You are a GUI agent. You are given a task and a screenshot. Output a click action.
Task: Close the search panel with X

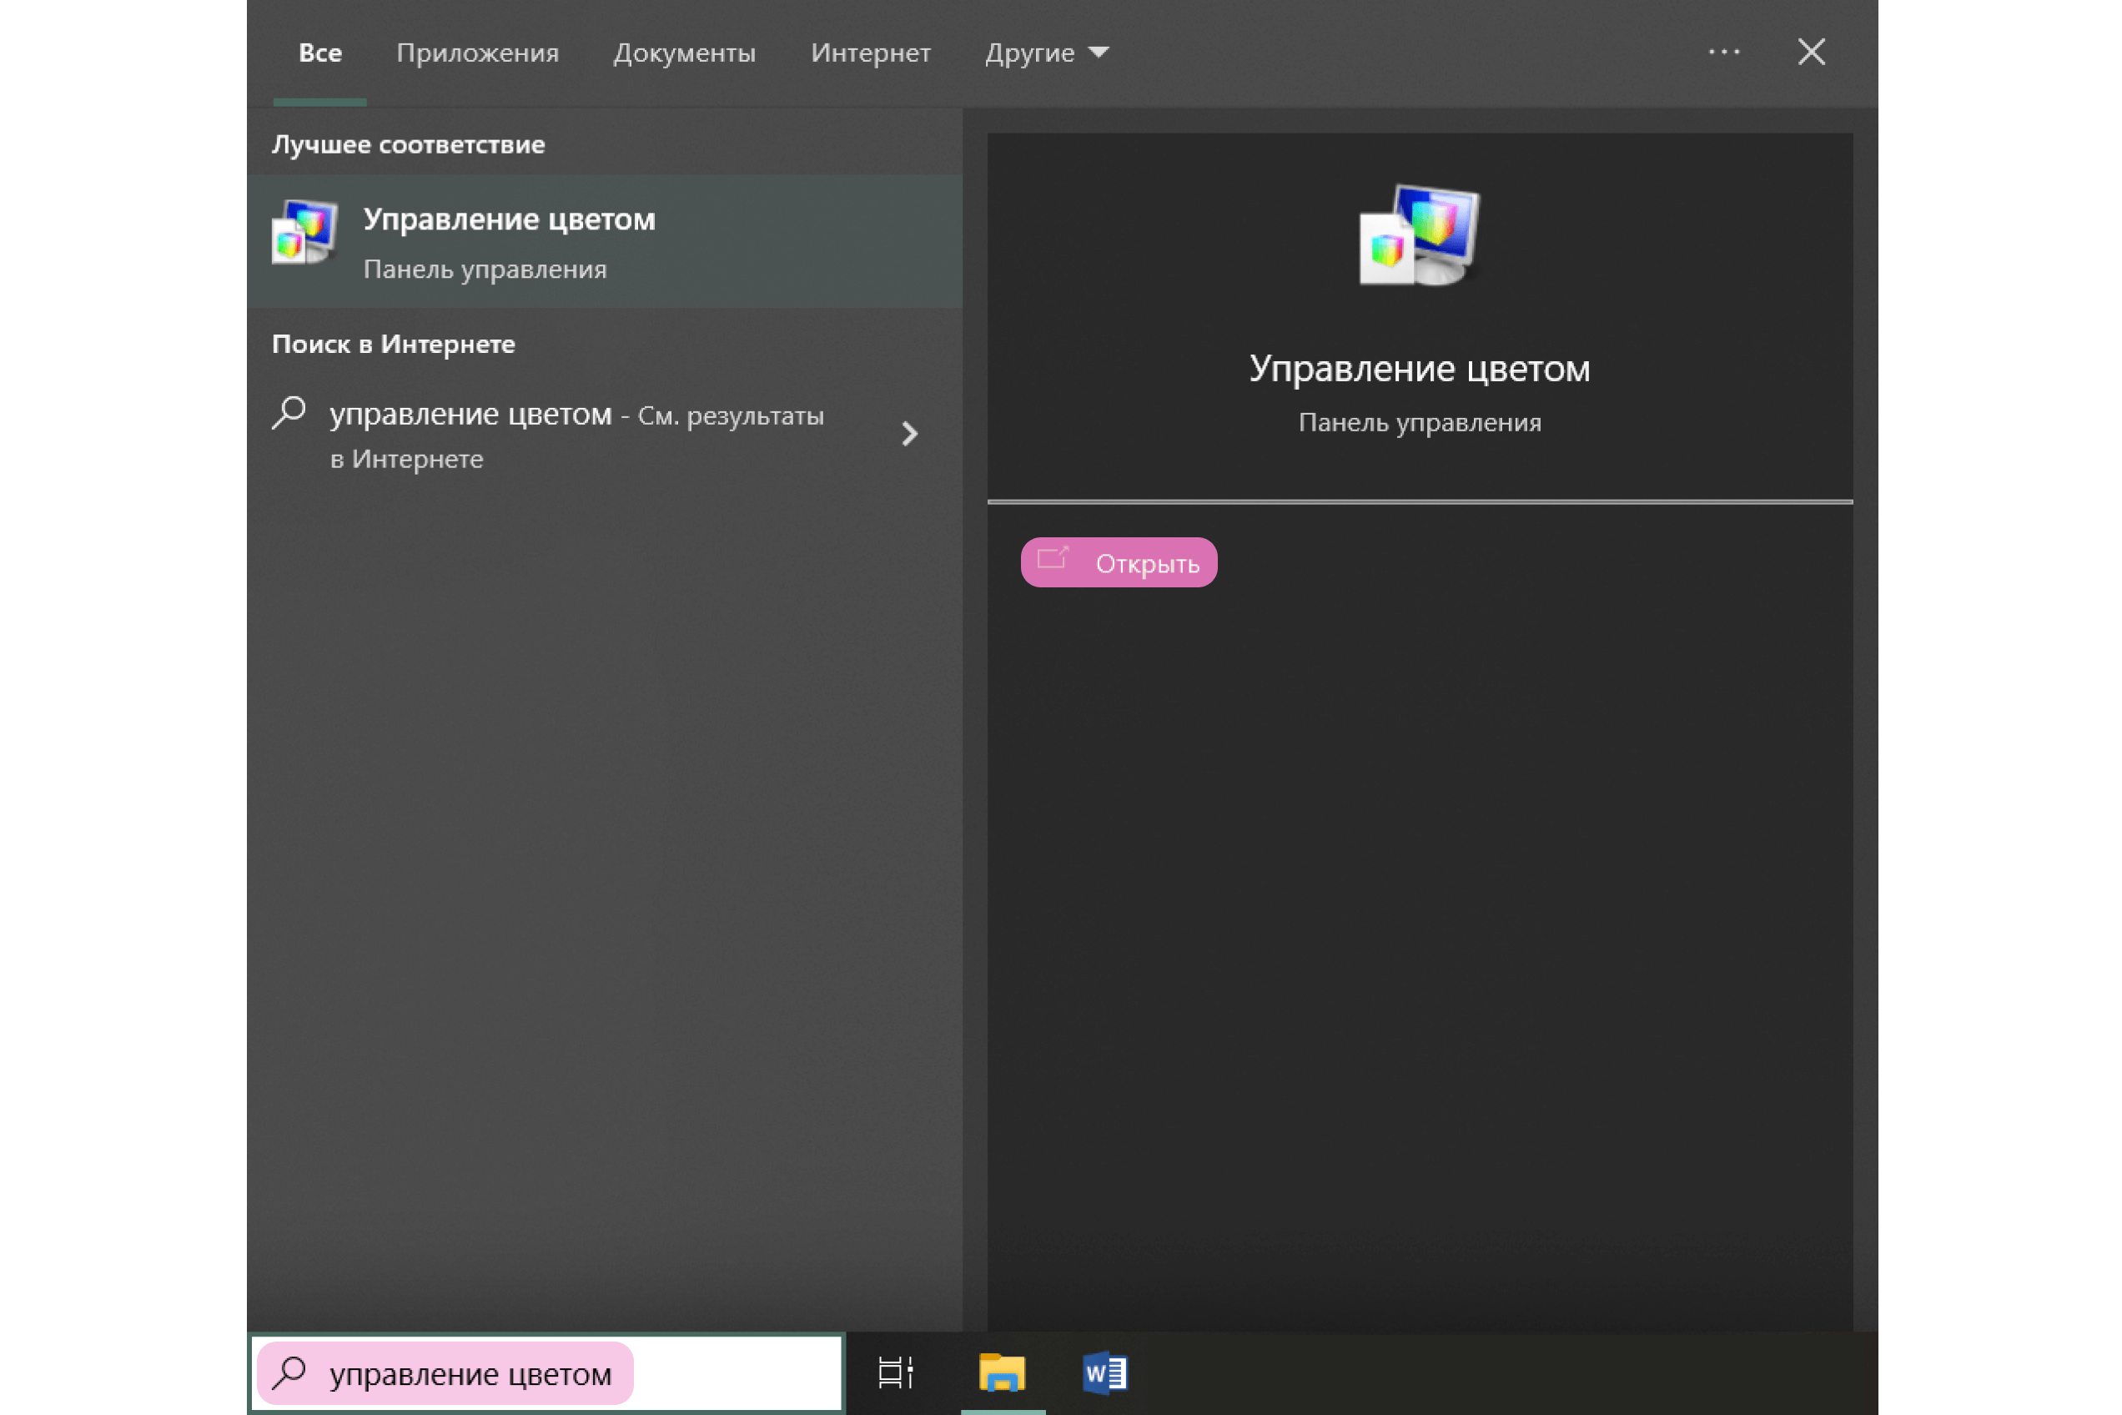[1811, 53]
